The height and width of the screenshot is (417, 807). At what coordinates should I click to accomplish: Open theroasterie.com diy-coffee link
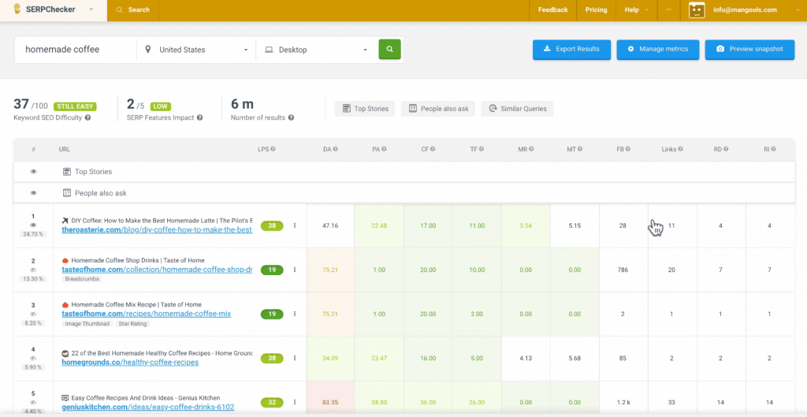point(157,230)
